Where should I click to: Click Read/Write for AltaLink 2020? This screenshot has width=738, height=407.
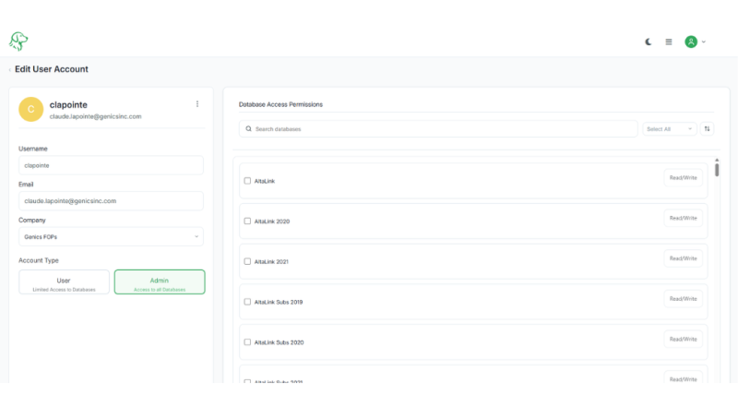tap(683, 218)
